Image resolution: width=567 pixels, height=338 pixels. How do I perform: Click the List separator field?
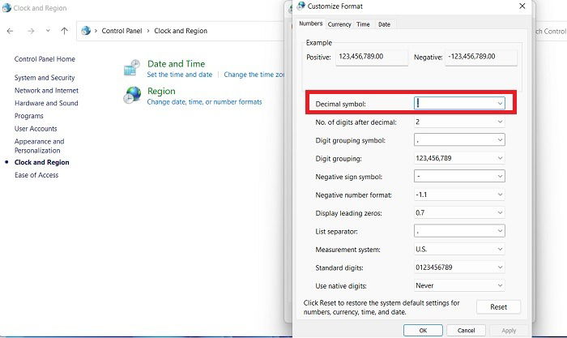459,231
